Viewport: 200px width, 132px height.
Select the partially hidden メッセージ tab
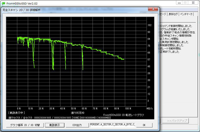pyautogui.click(x=163, y=14)
